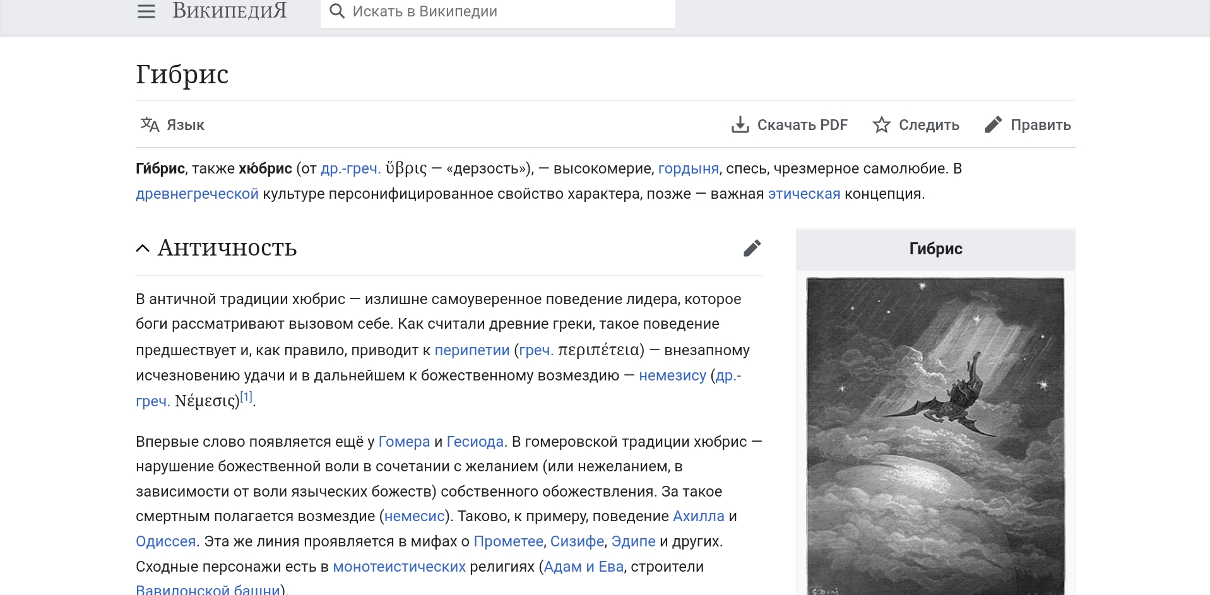
Task: Click the Править pencil icon
Action: tap(994, 125)
